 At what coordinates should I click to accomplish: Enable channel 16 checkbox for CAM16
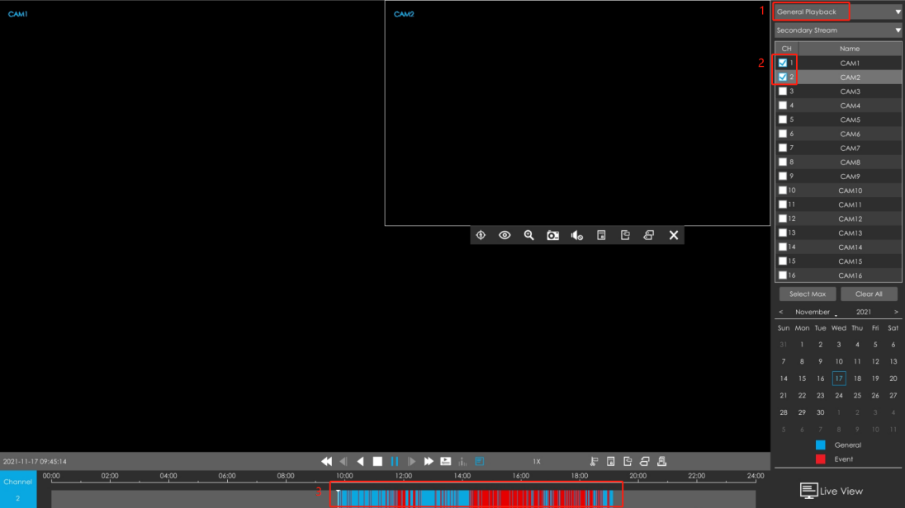[x=783, y=275]
